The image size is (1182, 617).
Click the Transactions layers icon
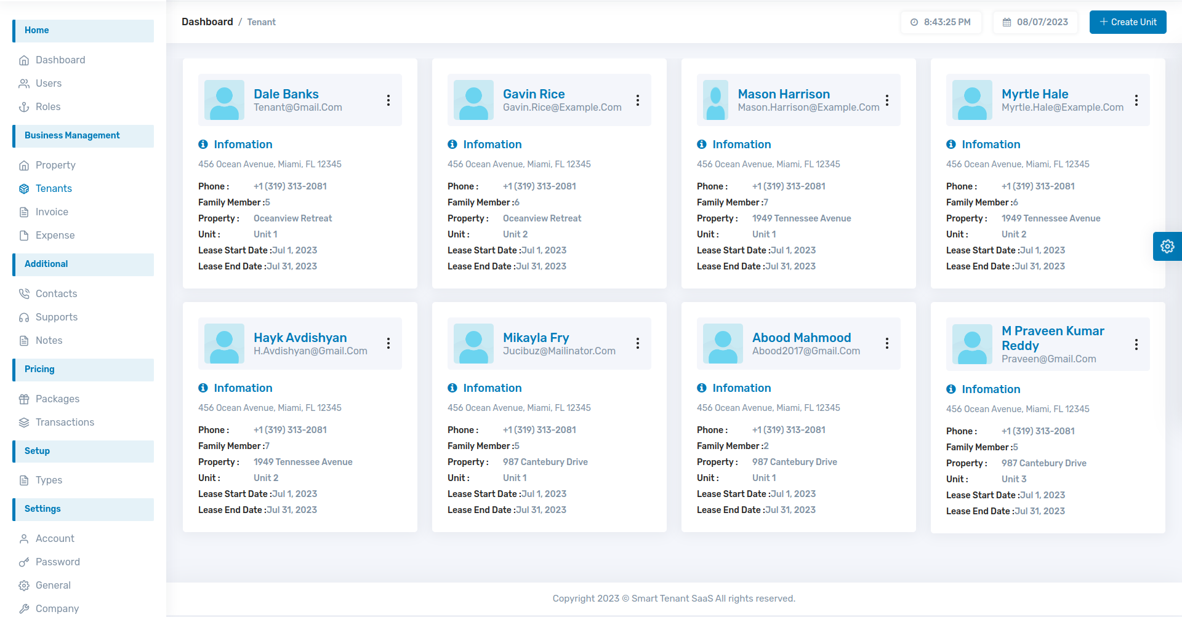(x=24, y=423)
